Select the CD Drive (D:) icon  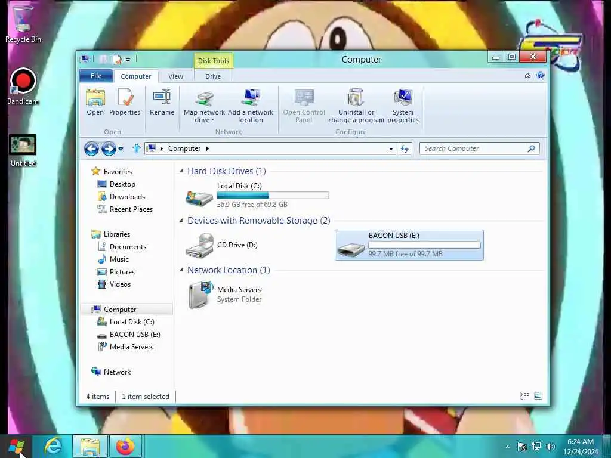click(x=199, y=245)
